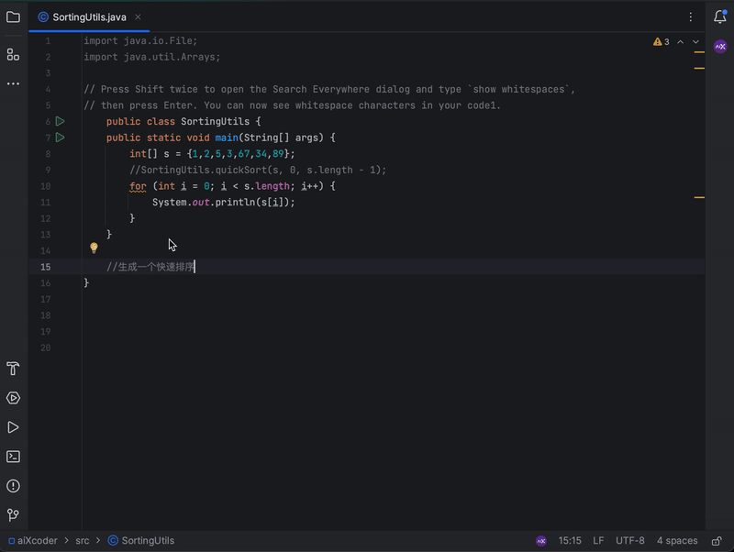The height and width of the screenshot is (552, 734).
Task: Open the LF line separator selector
Action: point(597,541)
